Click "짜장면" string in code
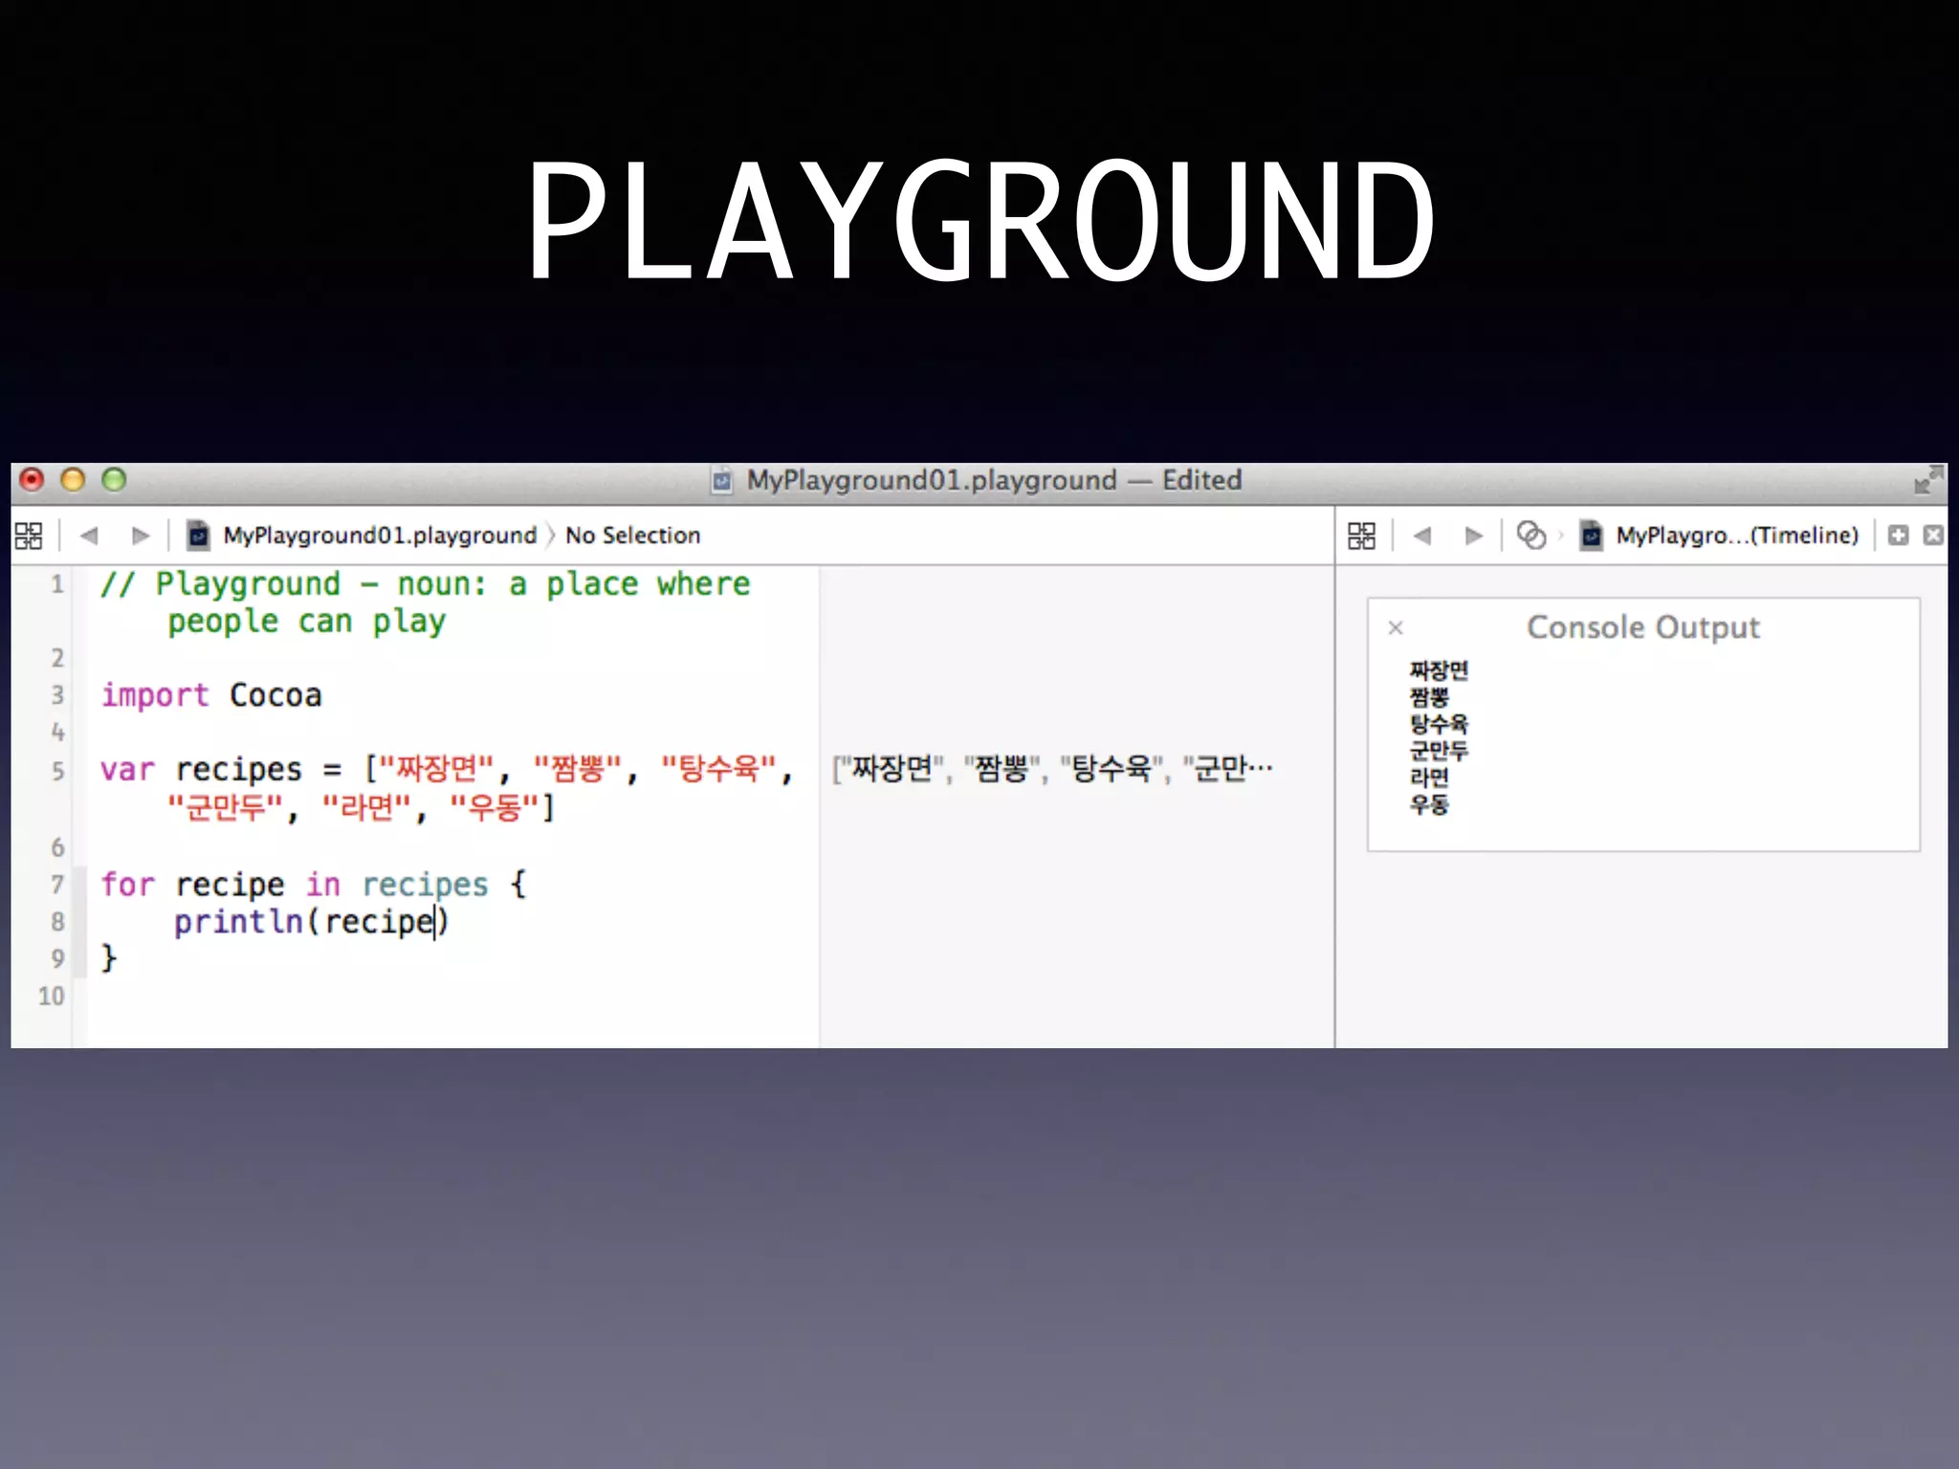This screenshot has height=1469, width=1959. 436,768
